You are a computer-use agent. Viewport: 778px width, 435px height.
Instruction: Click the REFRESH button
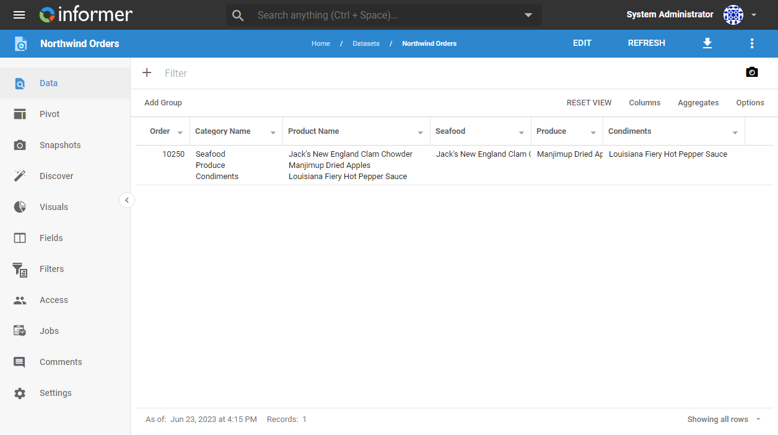pos(647,43)
